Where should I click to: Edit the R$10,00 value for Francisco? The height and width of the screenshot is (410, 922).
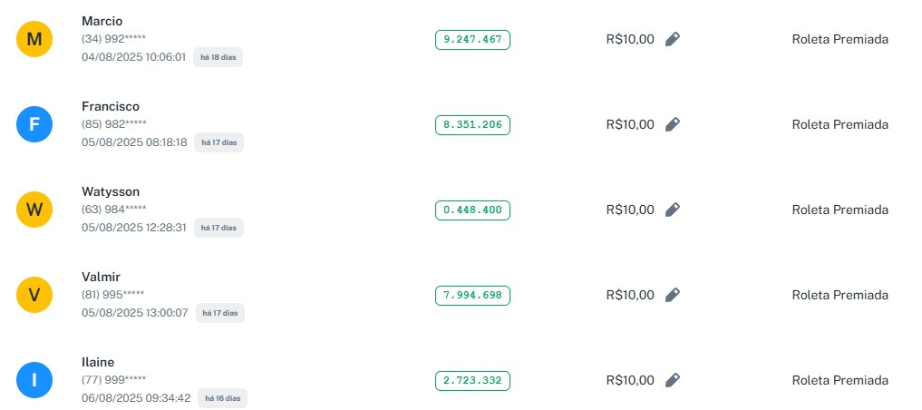672,124
